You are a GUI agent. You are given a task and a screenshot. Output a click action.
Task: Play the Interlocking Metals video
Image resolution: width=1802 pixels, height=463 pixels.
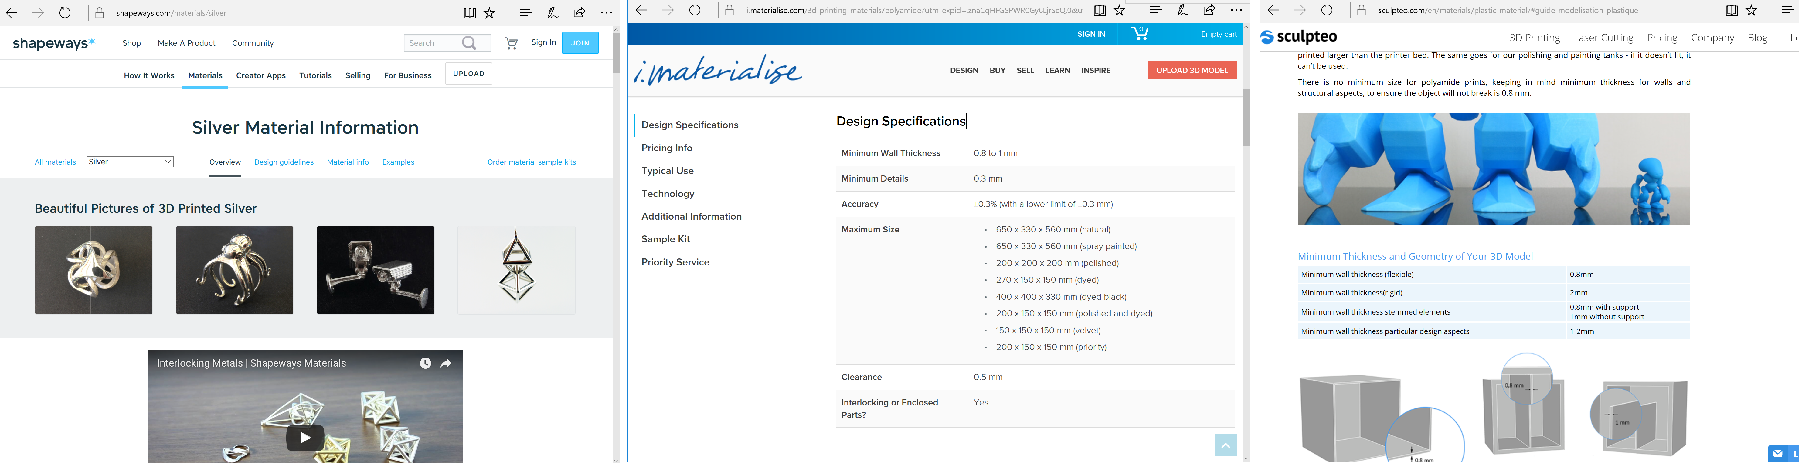tap(305, 438)
